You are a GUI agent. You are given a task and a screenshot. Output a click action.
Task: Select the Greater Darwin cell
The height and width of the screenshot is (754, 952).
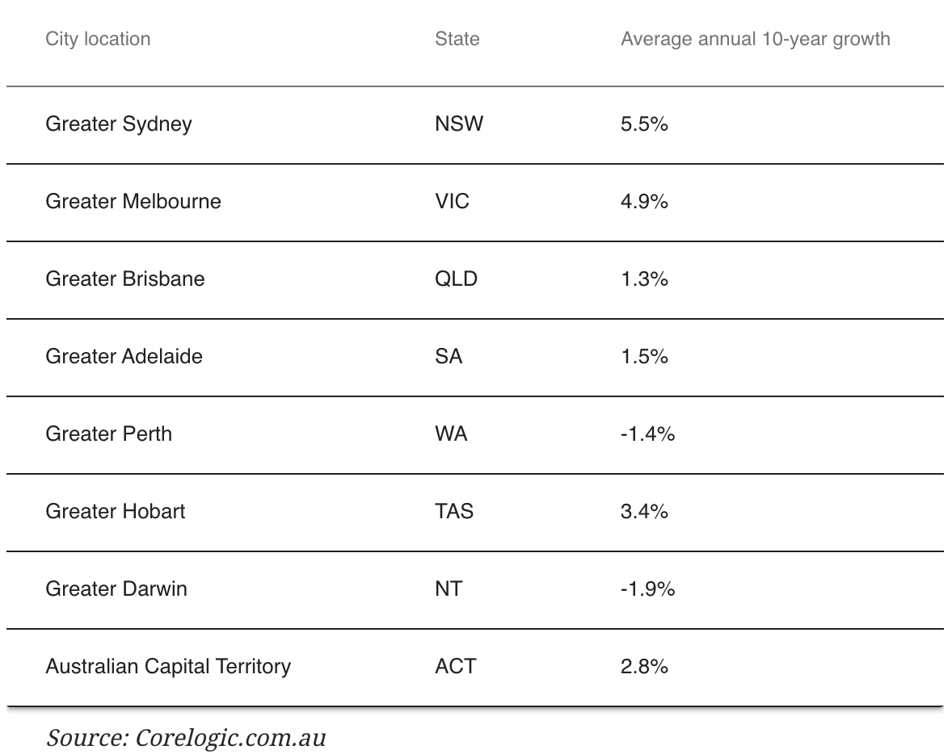pyautogui.click(x=116, y=589)
